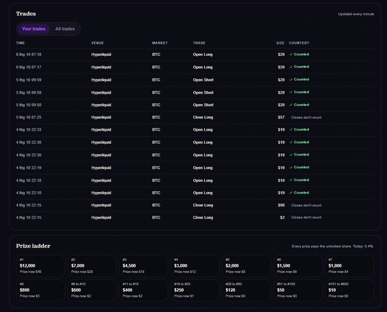387x312 pixels.
Task: Select the 5 thg 10 07:25 time cell
Action: [28, 117]
